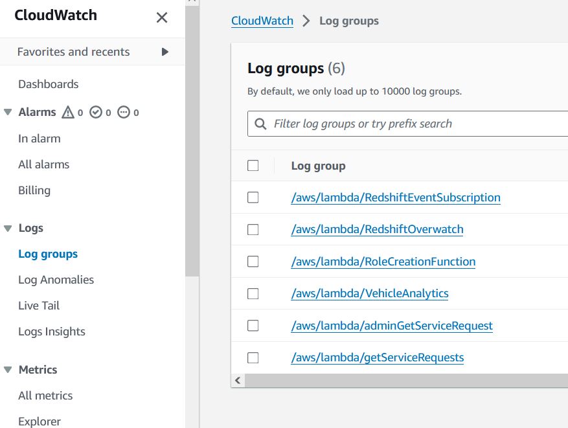Open /aws/lambda/RoleCreationFunction log group
The width and height of the screenshot is (568, 428).
(383, 262)
